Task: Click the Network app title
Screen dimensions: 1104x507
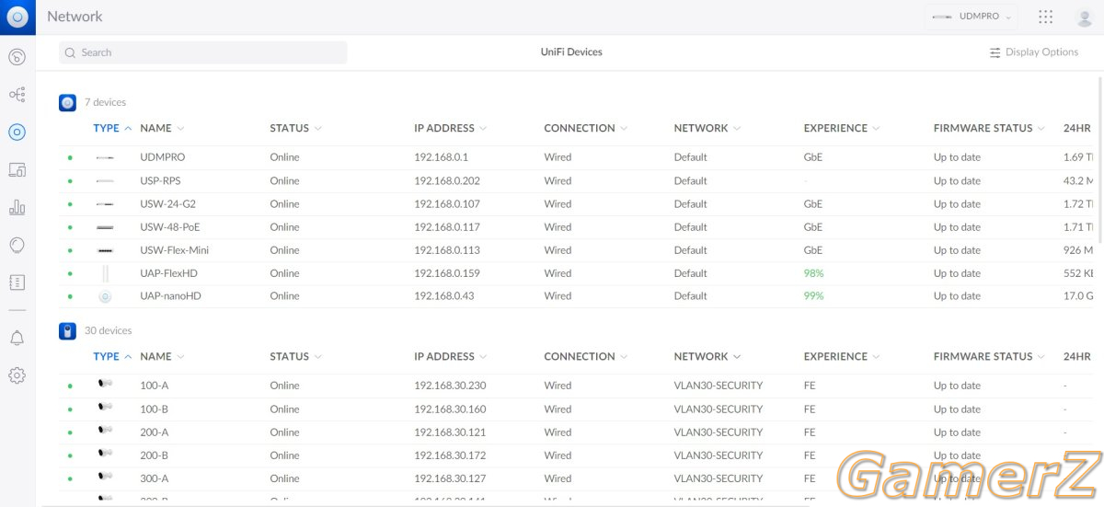Action: click(x=75, y=17)
